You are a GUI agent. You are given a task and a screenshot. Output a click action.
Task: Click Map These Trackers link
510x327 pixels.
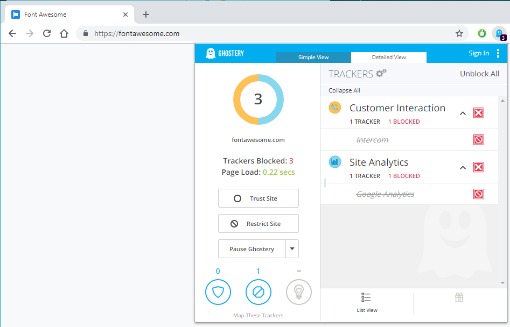(259, 315)
